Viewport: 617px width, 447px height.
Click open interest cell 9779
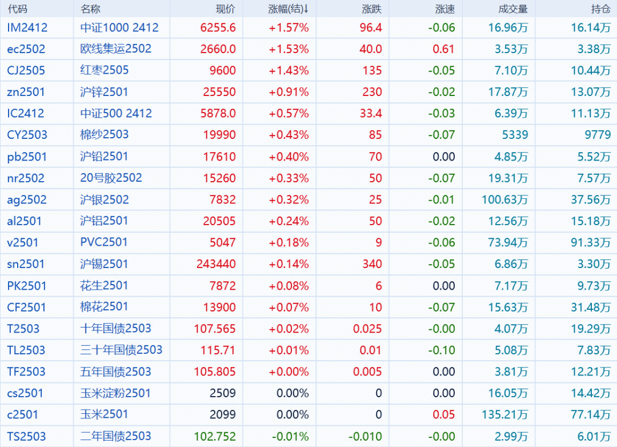click(x=598, y=135)
